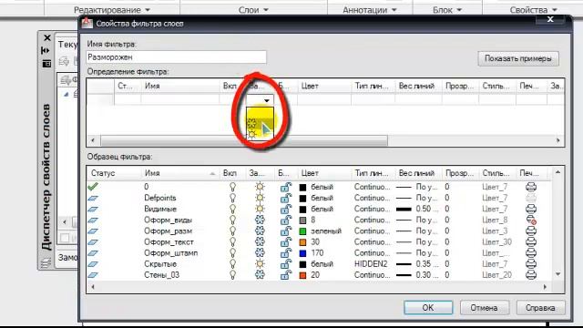Click the Цвет column header in sample list
583x328 pixels.
click(x=323, y=173)
